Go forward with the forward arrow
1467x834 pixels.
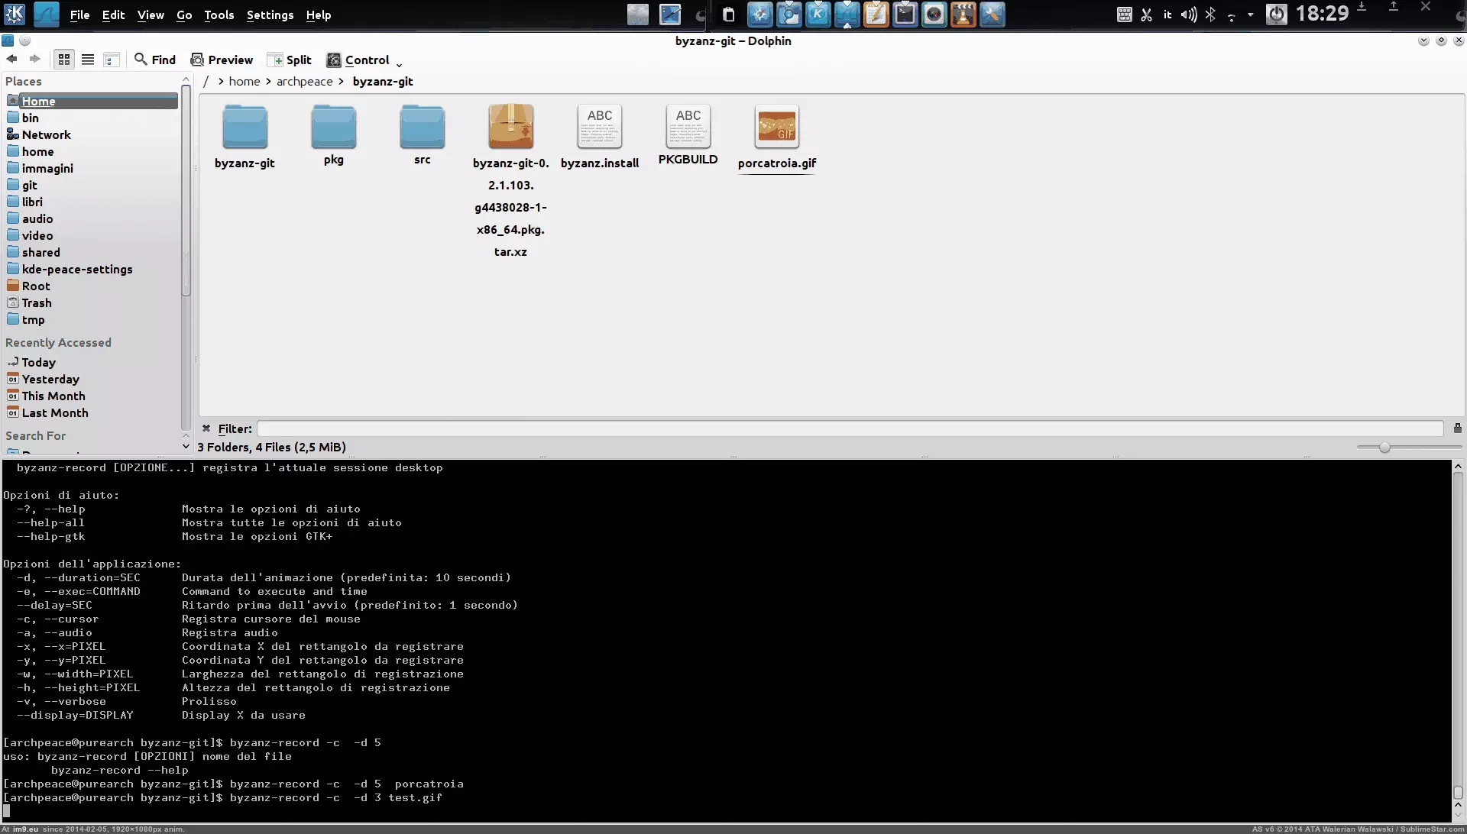pos(34,59)
